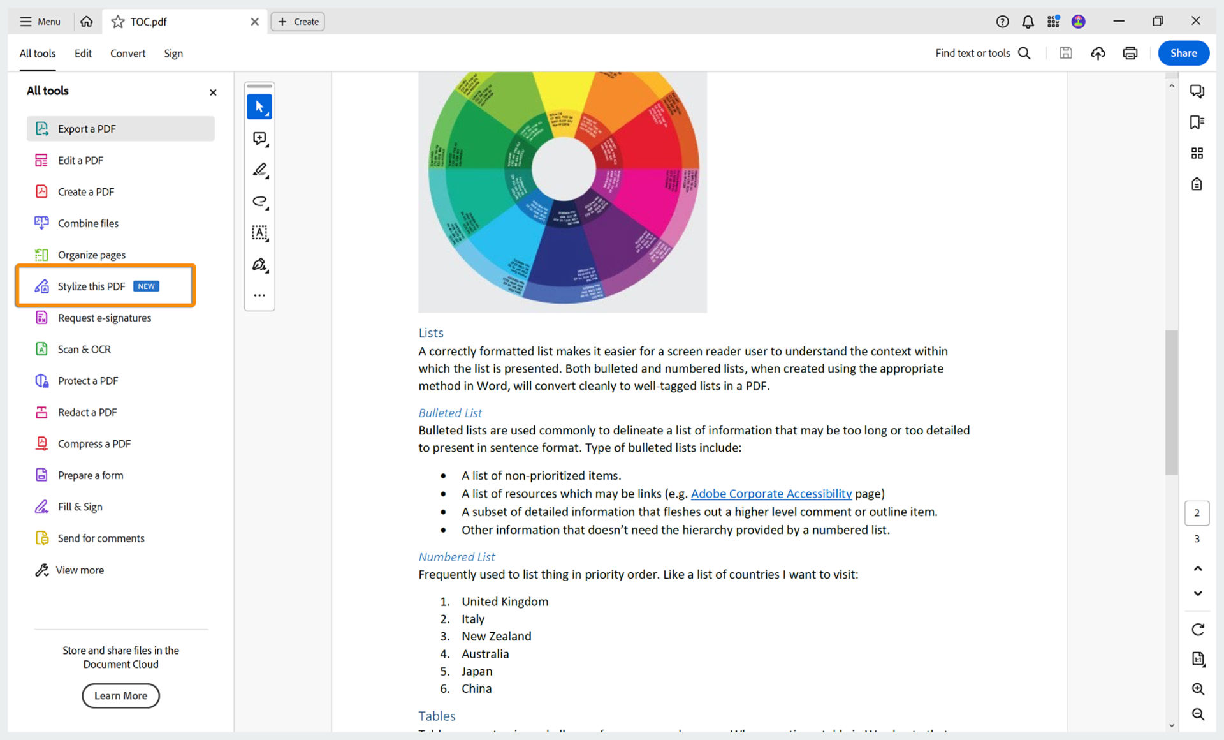Choose the freehand draw loop tool

click(x=259, y=202)
